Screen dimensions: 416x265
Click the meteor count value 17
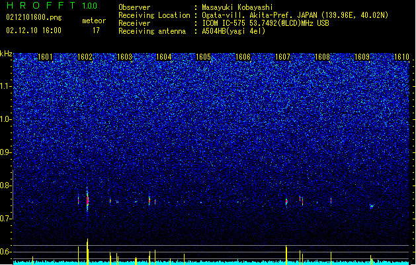point(96,30)
